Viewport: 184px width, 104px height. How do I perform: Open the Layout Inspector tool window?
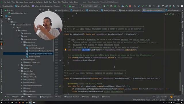click(x=160, y=97)
